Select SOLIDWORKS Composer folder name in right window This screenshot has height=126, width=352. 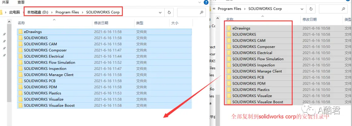pyautogui.click(x=254, y=47)
